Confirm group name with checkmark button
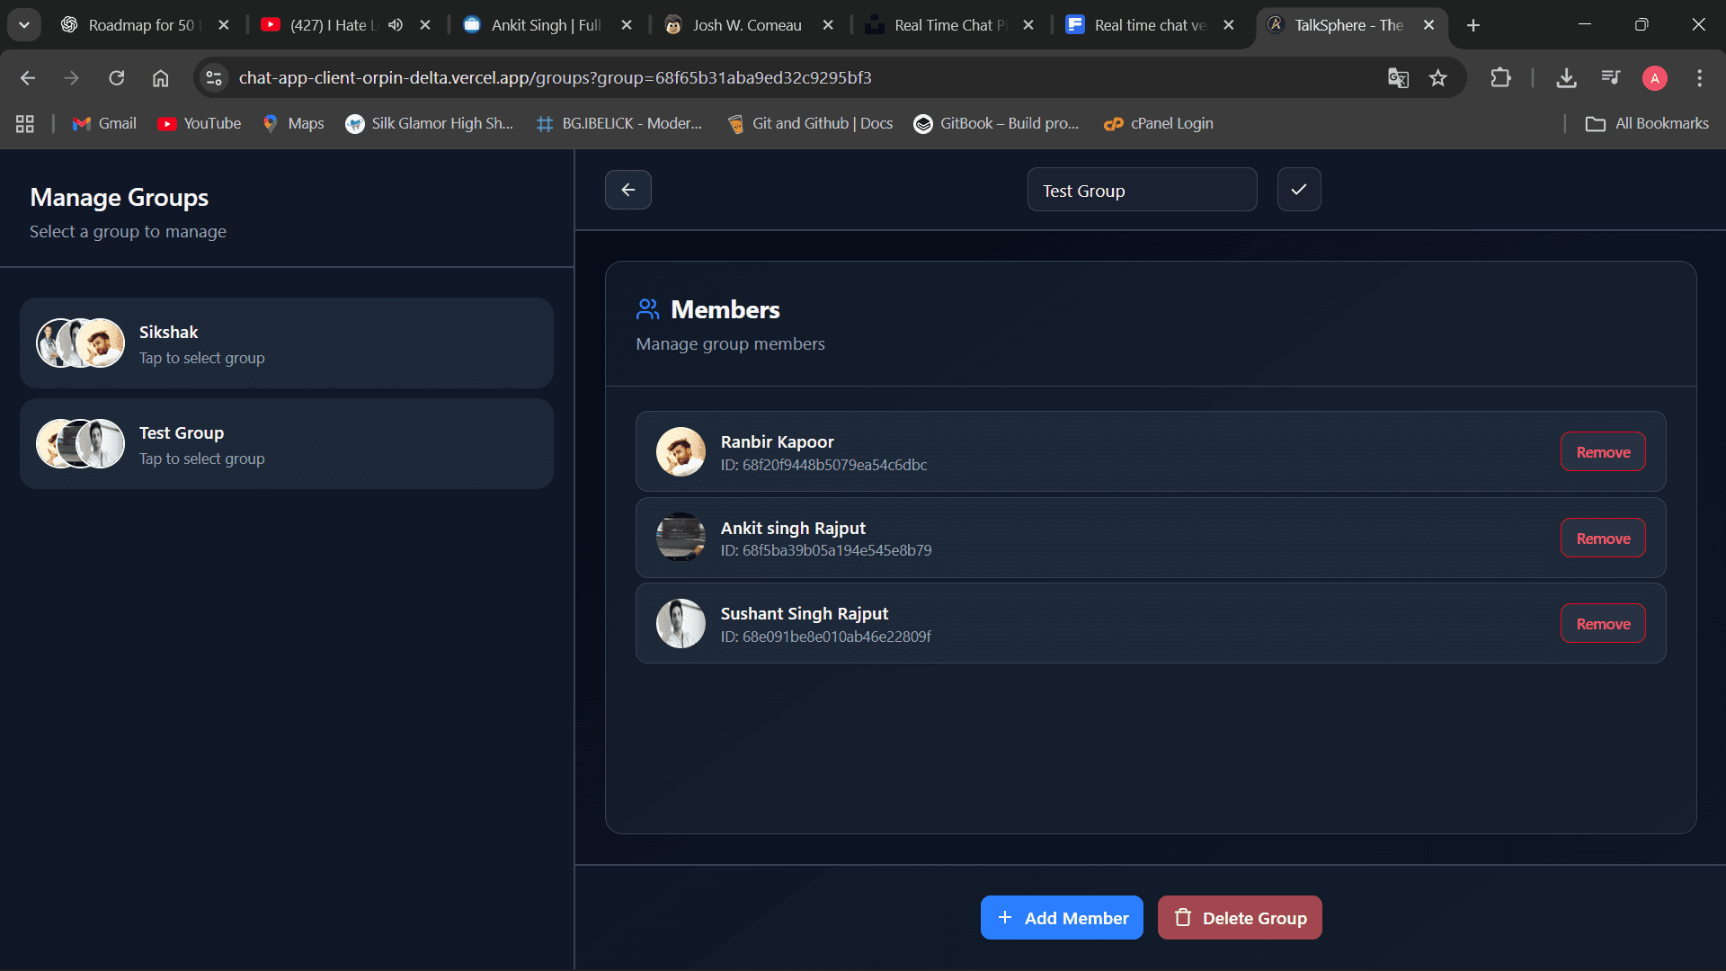Image resolution: width=1726 pixels, height=971 pixels. pos(1298,190)
